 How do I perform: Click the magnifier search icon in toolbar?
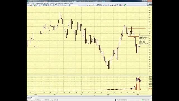[69, 5]
